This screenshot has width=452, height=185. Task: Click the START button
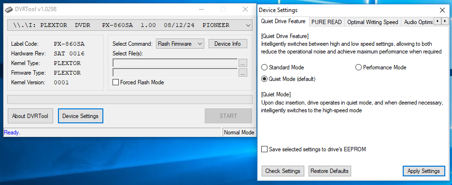coord(228,116)
